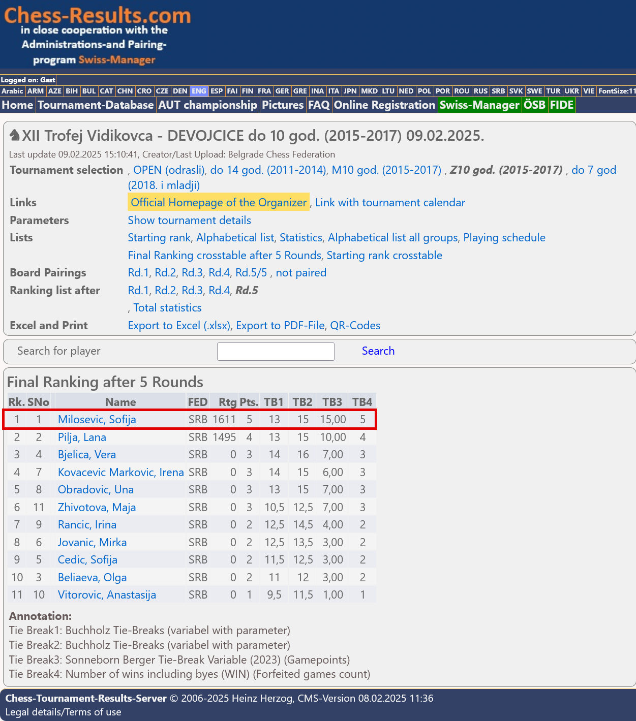Switch language to GER
Image resolution: width=636 pixels, height=721 pixels.
[x=282, y=91]
